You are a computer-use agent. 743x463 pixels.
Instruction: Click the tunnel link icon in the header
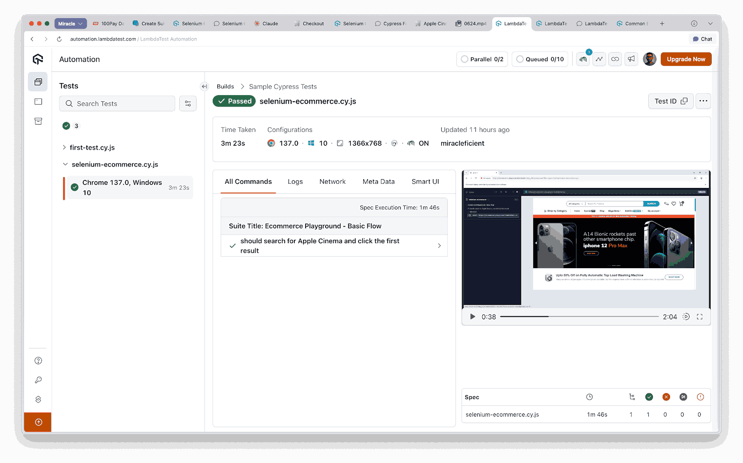[x=615, y=59]
